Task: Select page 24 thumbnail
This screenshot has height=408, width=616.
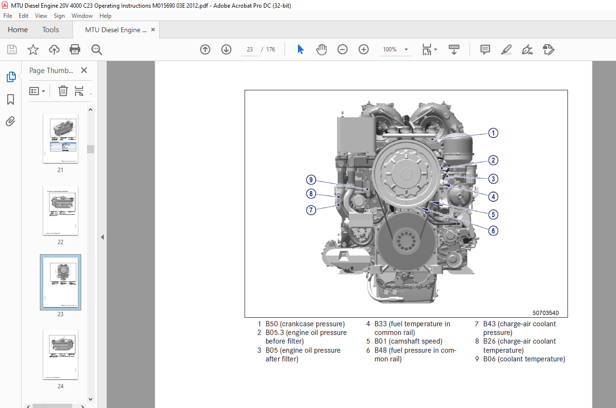Action: click(x=61, y=355)
